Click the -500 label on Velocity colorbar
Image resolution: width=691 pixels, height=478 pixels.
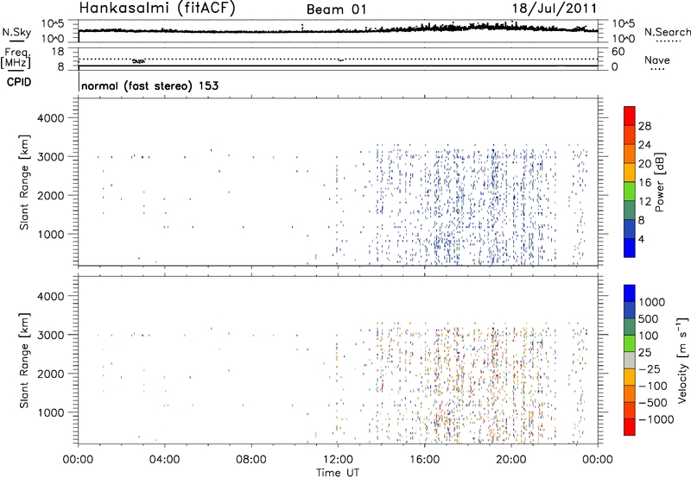[653, 403]
